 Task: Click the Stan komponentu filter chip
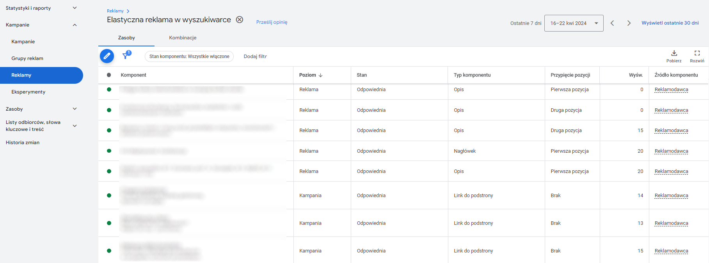click(x=189, y=56)
